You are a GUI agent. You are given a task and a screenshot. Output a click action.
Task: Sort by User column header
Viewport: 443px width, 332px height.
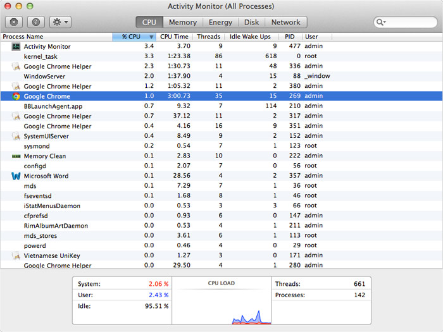coord(317,37)
